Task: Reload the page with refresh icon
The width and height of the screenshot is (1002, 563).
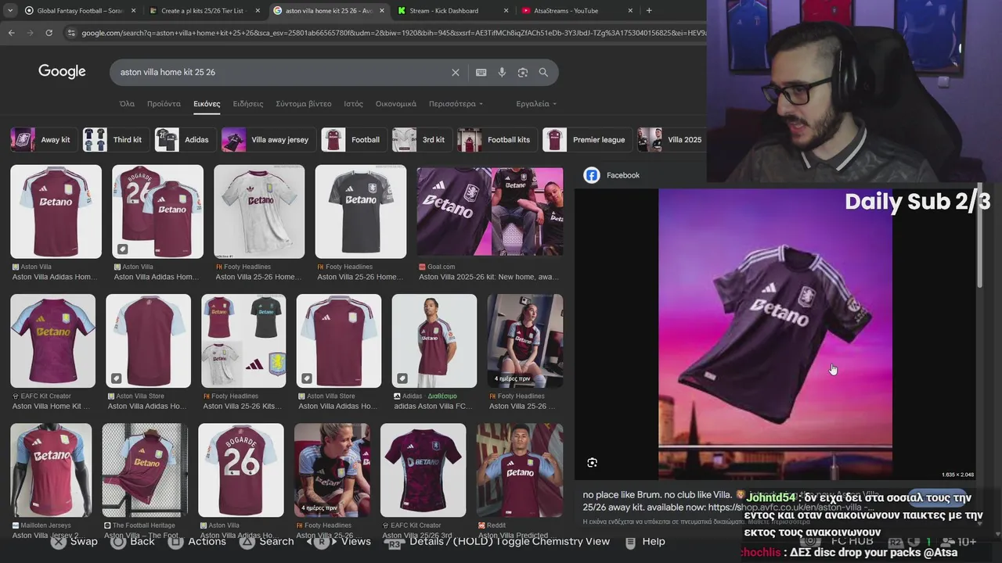Action: click(49, 33)
